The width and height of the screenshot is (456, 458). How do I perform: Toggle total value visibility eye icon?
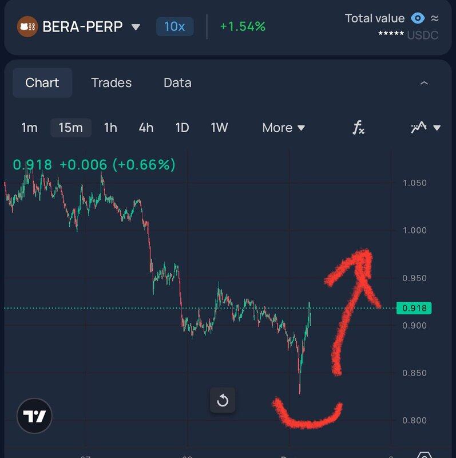click(418, 18)
